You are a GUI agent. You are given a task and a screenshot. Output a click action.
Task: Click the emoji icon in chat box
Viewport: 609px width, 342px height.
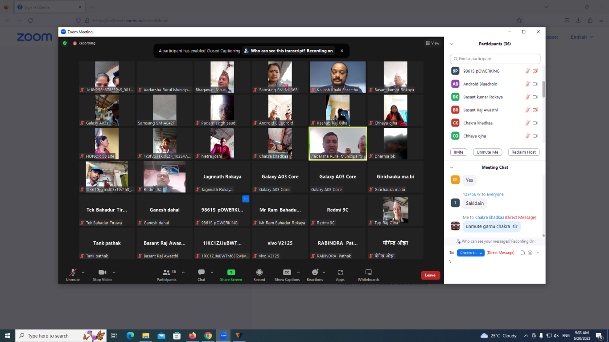(x=530, y=253)
